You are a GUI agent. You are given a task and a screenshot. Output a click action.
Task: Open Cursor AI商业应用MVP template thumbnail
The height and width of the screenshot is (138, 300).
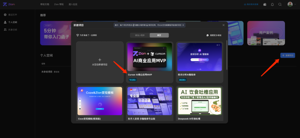point(150,57)
